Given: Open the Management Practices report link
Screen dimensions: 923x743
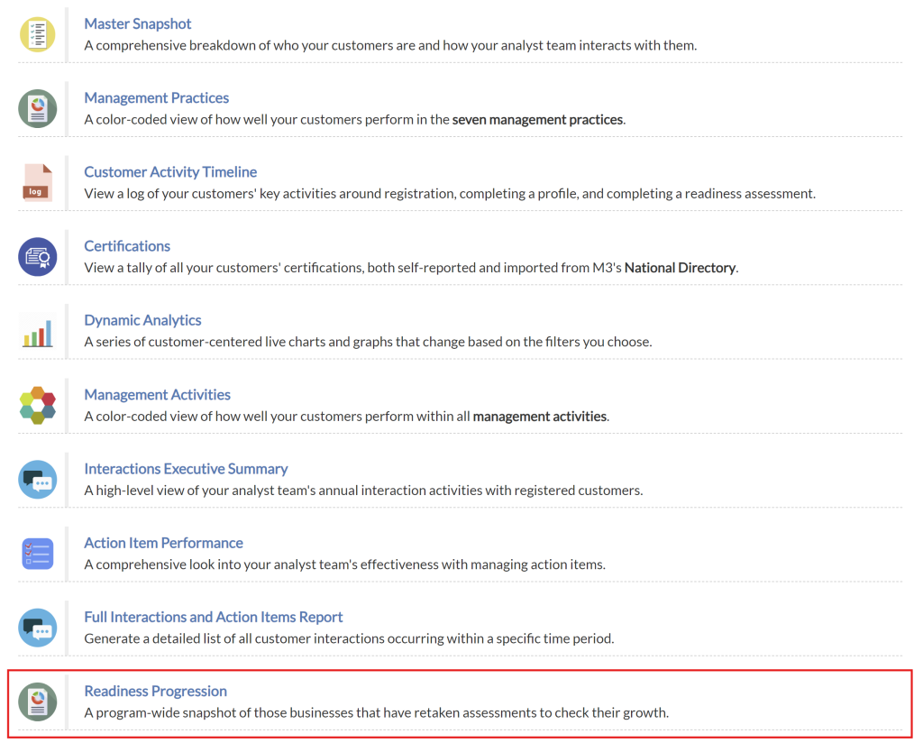Looking at the screenshot, I should 157,97.
